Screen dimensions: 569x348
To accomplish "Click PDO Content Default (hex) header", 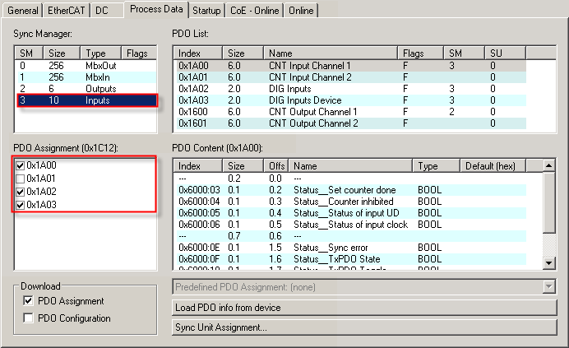I will click(x=493, y=166).
